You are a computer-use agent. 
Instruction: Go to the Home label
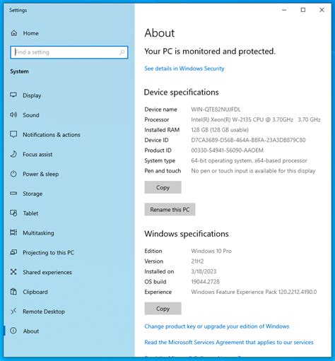pyautogui.click(x=30, y=33)
